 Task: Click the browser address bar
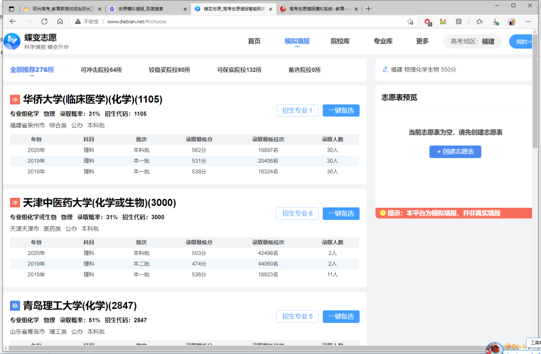200,22
